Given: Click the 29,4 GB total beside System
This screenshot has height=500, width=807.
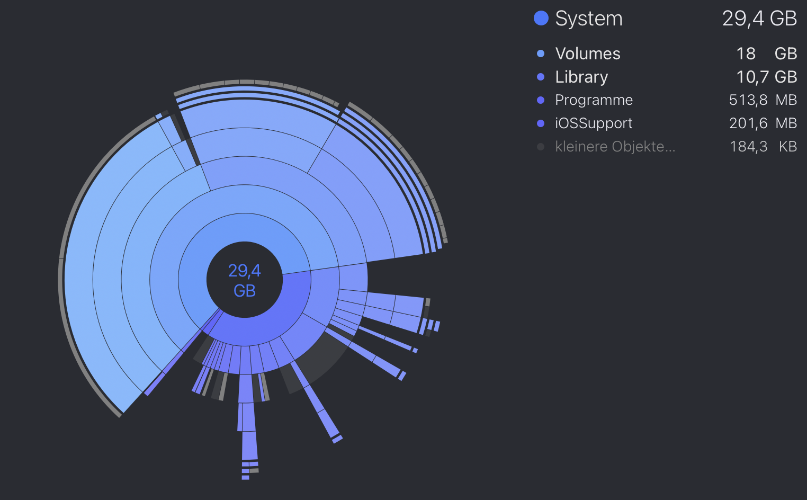Looking at the screenshot, I should tap(759, 19).
